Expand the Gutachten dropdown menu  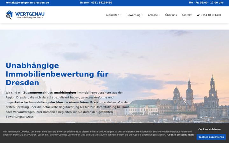point(114,15)
